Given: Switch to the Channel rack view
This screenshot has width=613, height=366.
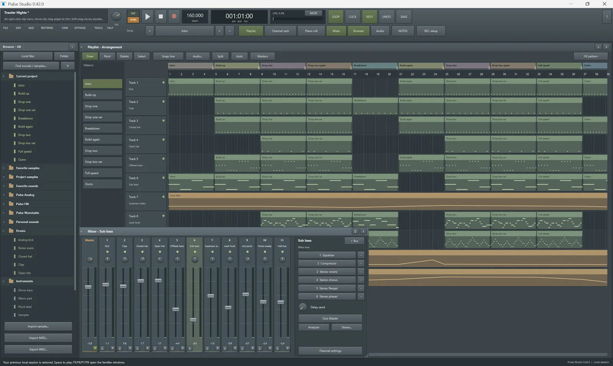Looking at the screenshot, I should (280, 31).
